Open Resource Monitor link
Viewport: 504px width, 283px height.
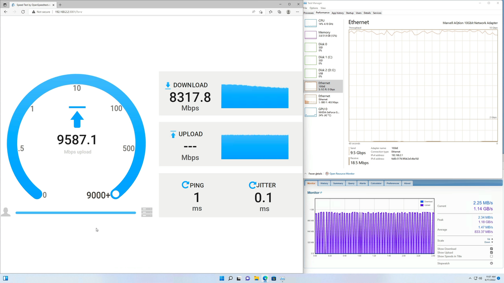pyautogui.click(x=342, y=174)
